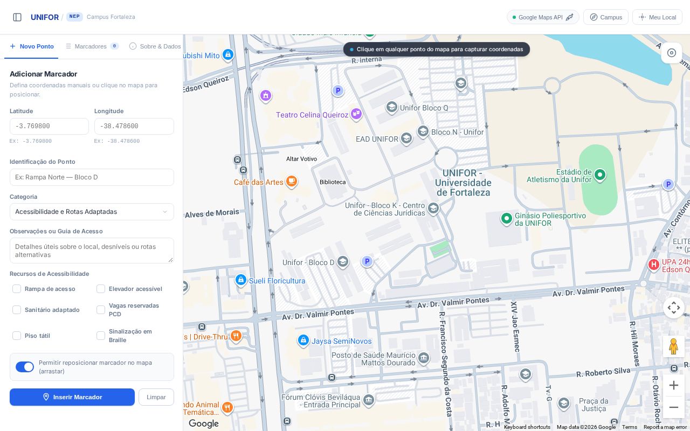Select the Fórum Clóvis Beviláqua marker
Viewport: 690px width, 431px height.
369,400
